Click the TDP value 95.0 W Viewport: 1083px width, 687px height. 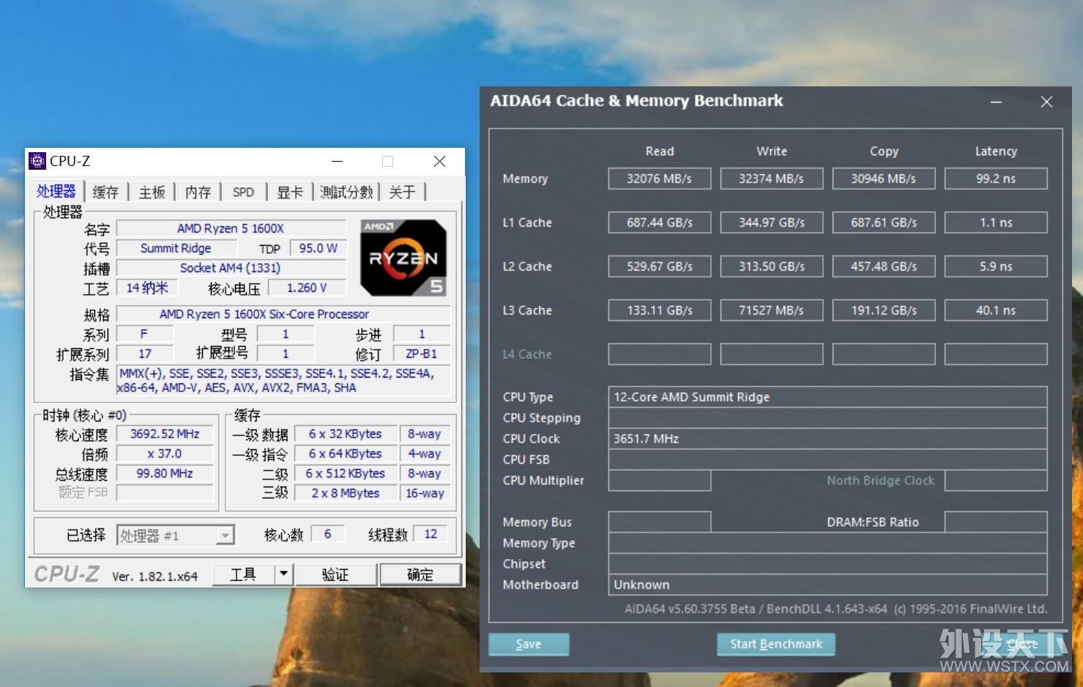[318, 248]
